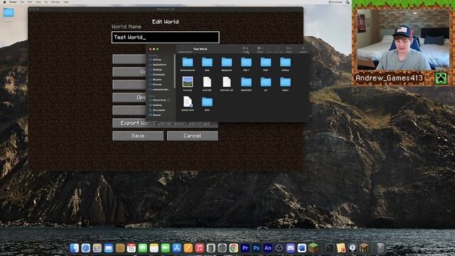Open Calendar from the Dock
Viewport: 455px width, 256px height.
coord(131,248)
